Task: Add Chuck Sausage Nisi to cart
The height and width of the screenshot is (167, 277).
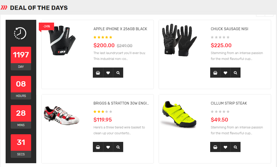Action: tap(215, 73)
